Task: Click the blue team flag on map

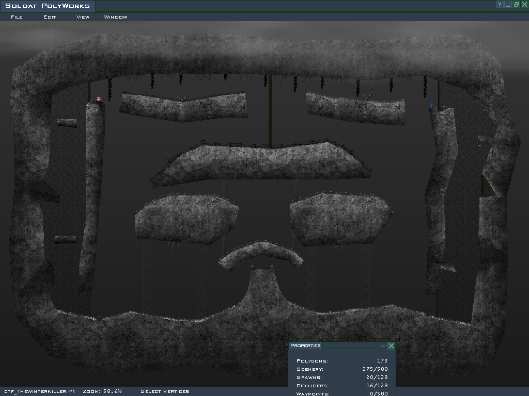Action: (x=431, y=106)
